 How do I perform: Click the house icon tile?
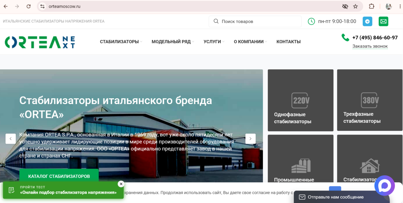(x=370, y=166)
